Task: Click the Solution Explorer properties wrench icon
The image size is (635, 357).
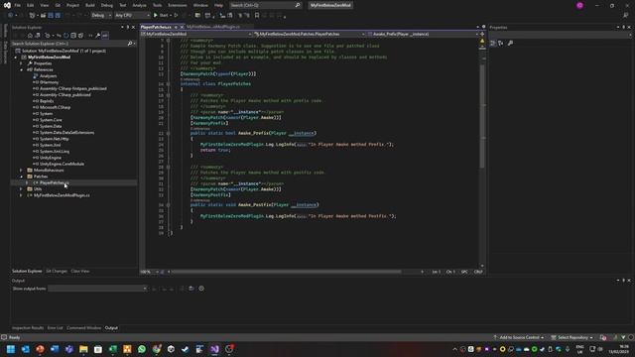Action: click(x=97, y=36)
